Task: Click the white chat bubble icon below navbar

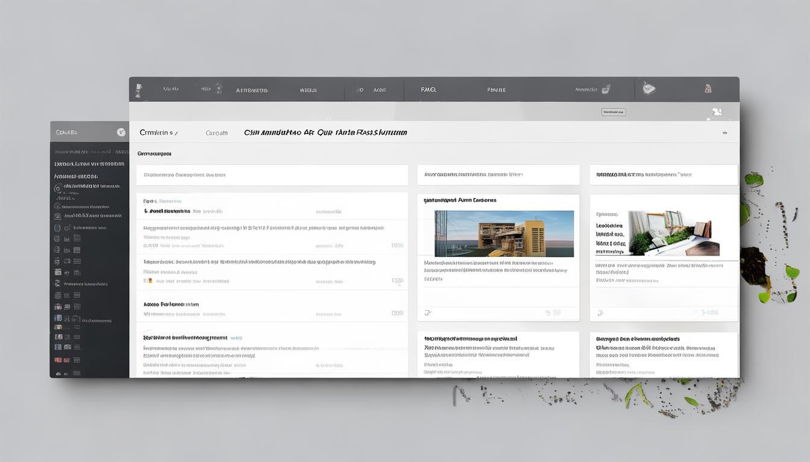Action: [x=717, y=112]
